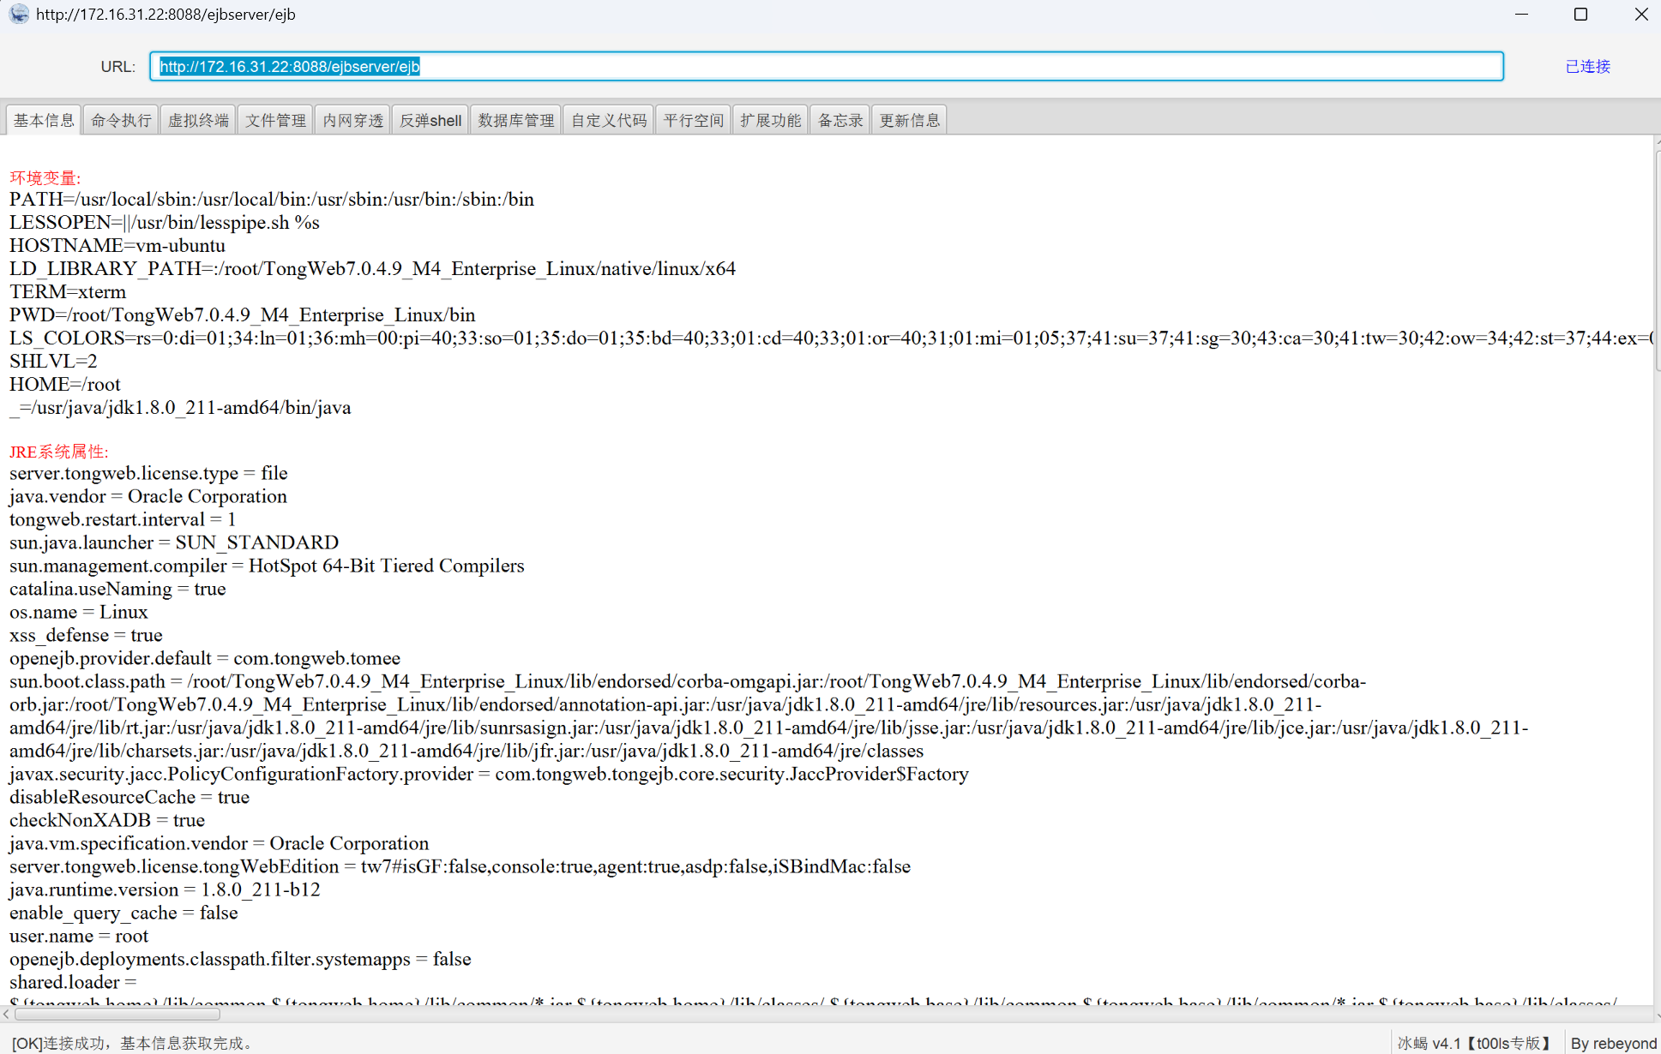Select the 基本信息 tab
This screenshot has width=1661, height=1054.
[x=44, y=120]
